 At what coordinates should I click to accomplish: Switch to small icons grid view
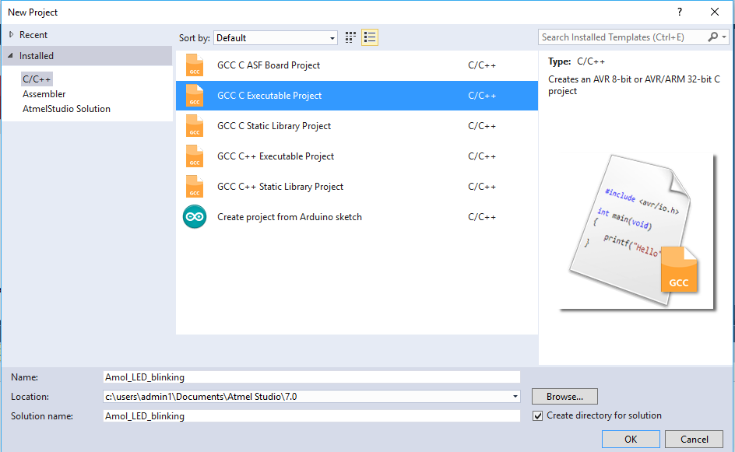pos(350,37)
